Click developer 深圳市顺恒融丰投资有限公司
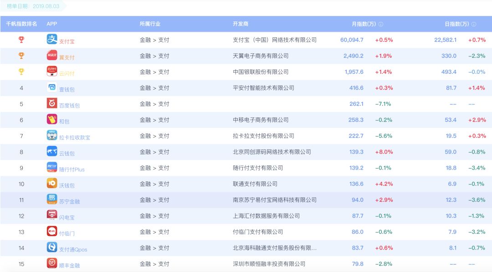 [x=269, y=264]
